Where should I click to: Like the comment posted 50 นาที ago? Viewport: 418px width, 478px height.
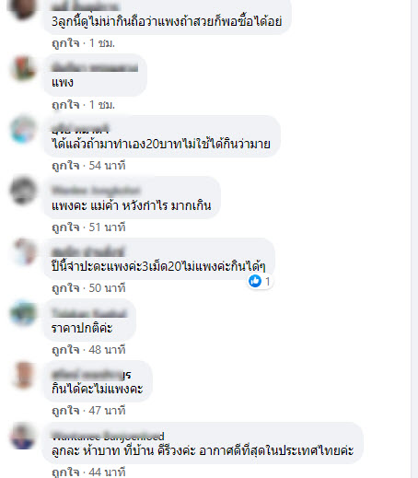[65, 288]
